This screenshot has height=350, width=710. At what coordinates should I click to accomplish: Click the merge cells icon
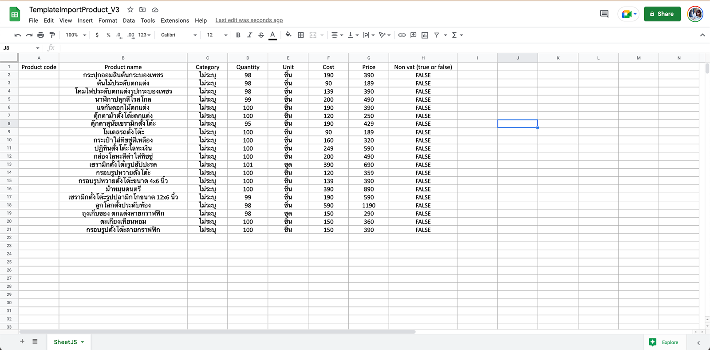click(313, 35)
